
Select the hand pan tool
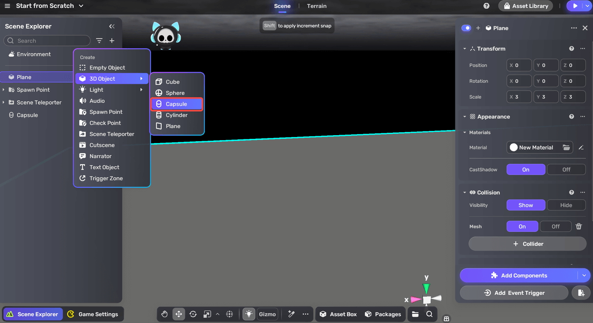164,314
